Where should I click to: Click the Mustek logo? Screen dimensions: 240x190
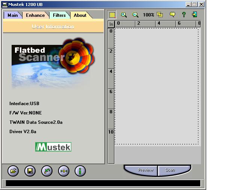coord(53,147)
